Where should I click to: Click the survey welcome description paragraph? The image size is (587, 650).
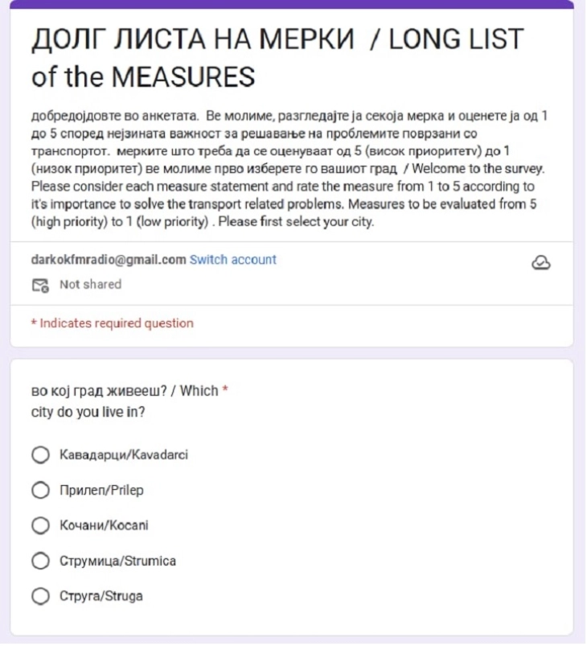[289, 169]
